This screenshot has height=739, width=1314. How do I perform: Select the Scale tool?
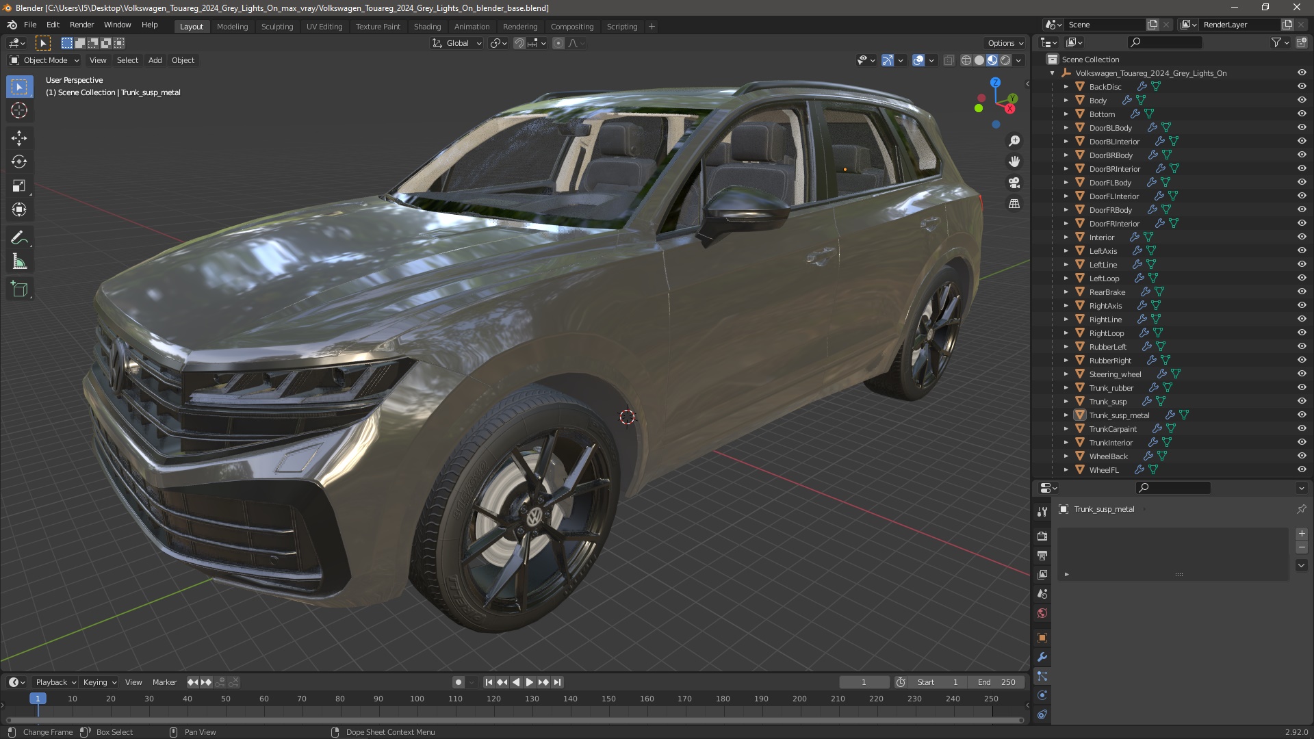(19, 186)
